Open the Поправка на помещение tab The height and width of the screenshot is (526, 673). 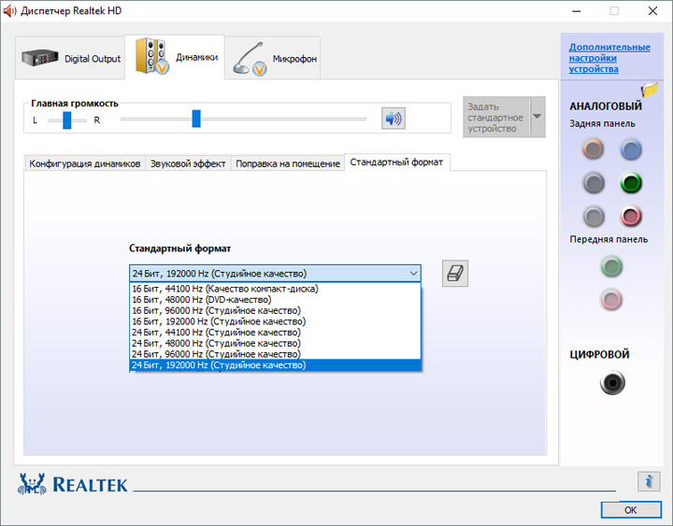pyautogui.click(x=288, y=163)
